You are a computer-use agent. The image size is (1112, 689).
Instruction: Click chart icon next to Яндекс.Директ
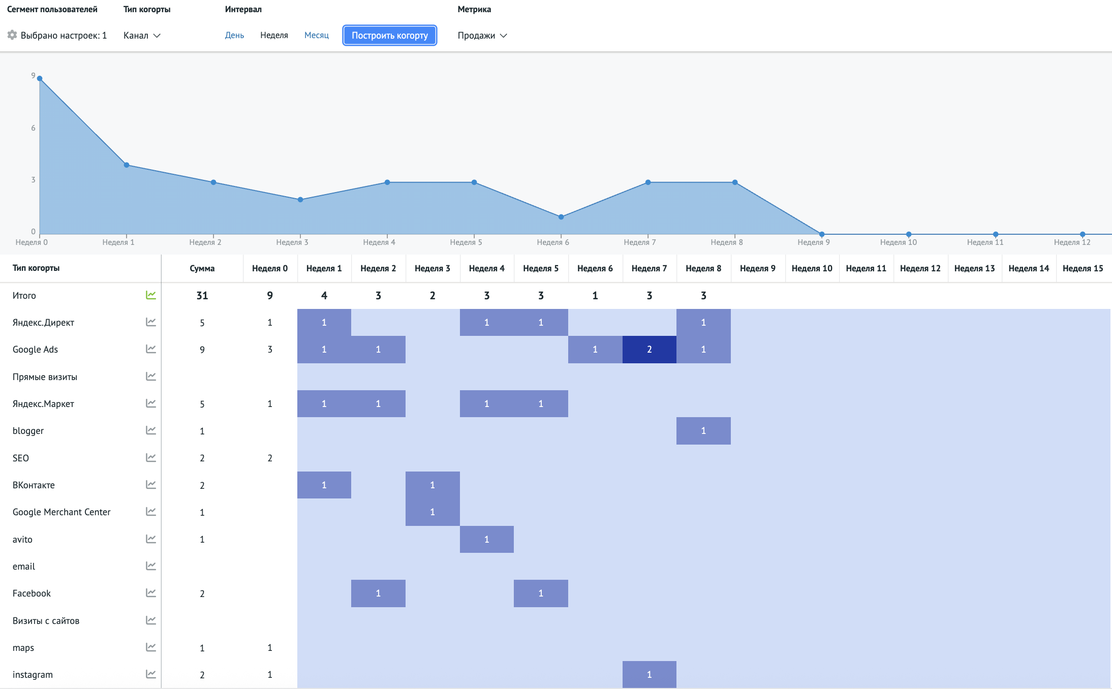[151, 322]
